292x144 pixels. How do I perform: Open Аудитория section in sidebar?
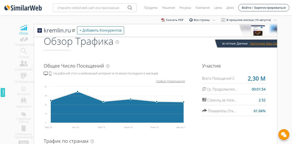pos(24,103)
